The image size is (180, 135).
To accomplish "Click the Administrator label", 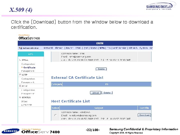I will pyautogui.click(x=31, y=48).
